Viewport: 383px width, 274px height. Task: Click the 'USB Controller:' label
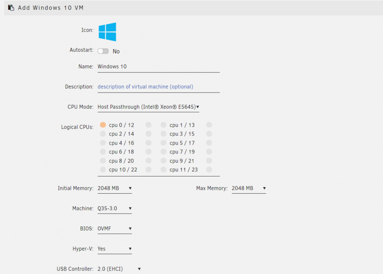point(75,269)
